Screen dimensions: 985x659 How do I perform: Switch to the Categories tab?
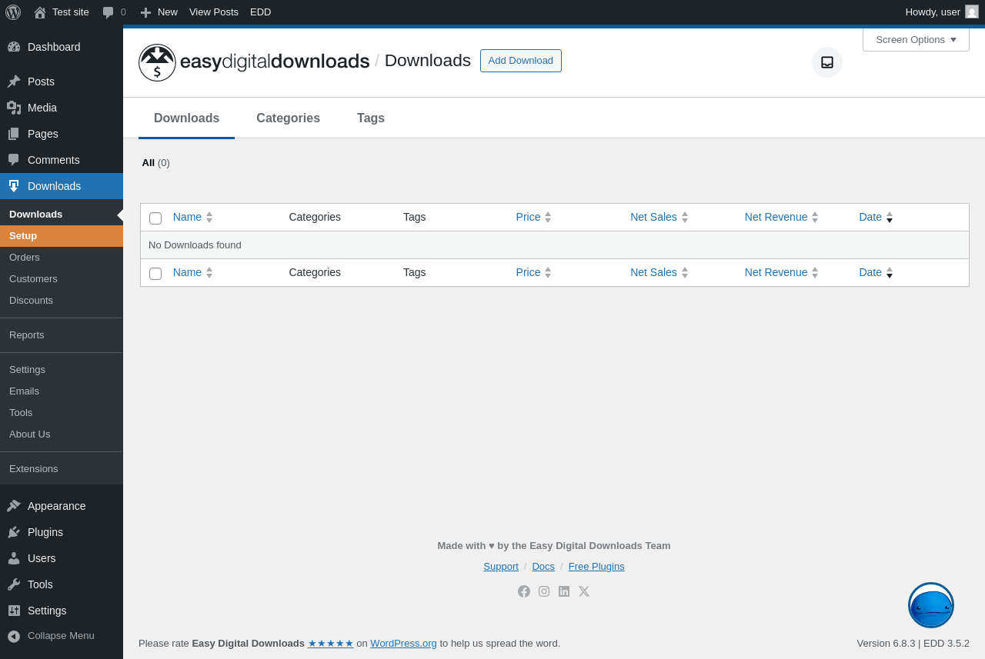[x=288, y=118]
